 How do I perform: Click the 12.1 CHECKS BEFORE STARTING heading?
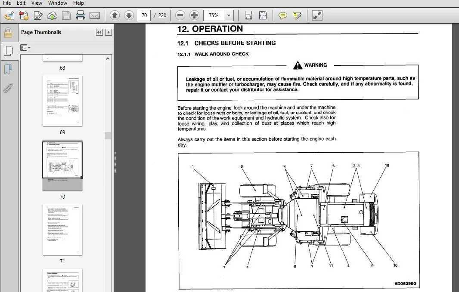(226, 43)
